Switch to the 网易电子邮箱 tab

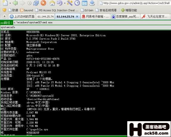(95, 16)
